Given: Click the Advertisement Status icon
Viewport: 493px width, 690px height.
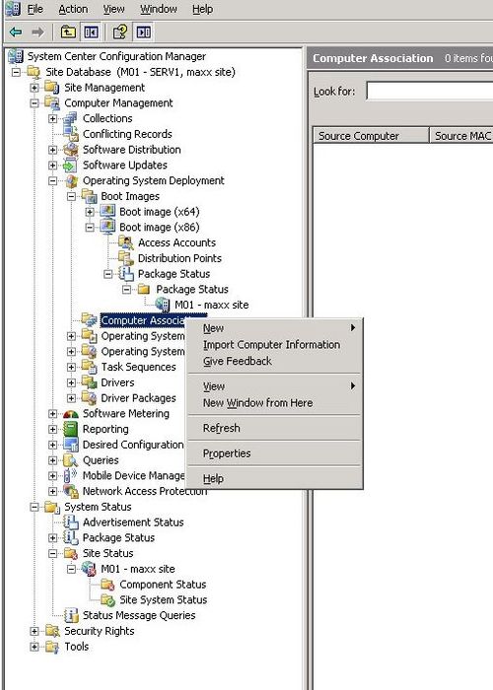Looking at the screenshot, I should pyautogui.click(x=71, y=522).
